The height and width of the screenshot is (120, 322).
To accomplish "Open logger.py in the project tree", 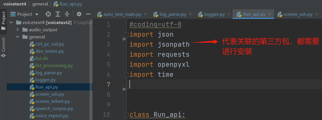I will (46, 80).
